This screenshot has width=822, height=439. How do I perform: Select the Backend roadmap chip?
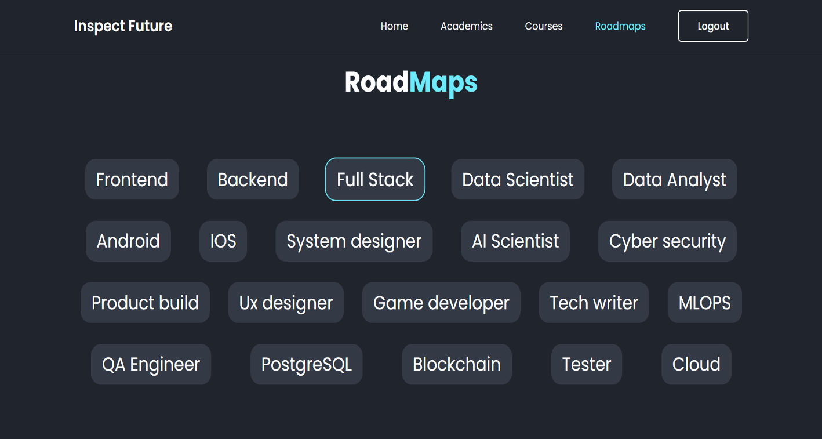click(253, 179)
